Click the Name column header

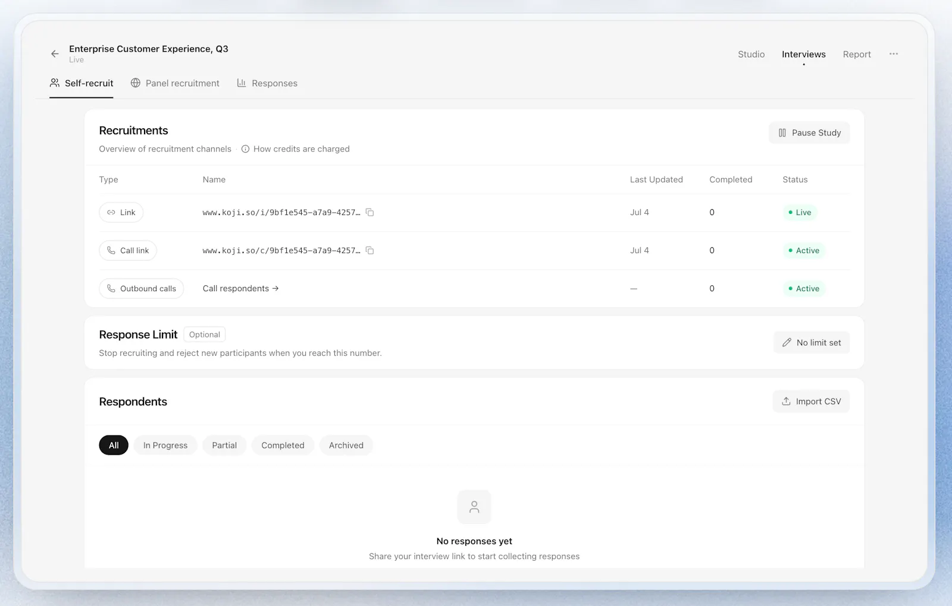pyautogui.click(x=214, y=179)
